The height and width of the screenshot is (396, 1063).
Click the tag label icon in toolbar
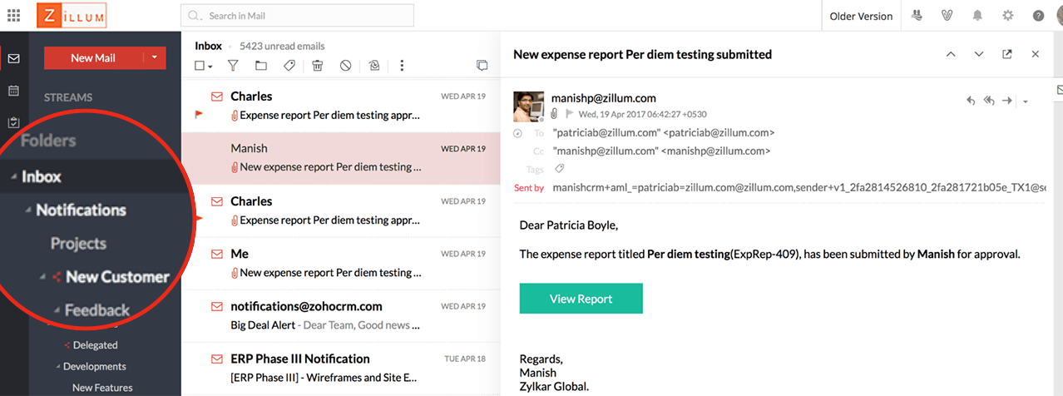[289, 66]
